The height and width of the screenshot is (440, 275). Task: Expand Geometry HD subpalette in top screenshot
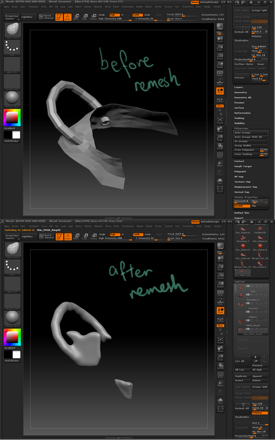(x=243, y=97)
